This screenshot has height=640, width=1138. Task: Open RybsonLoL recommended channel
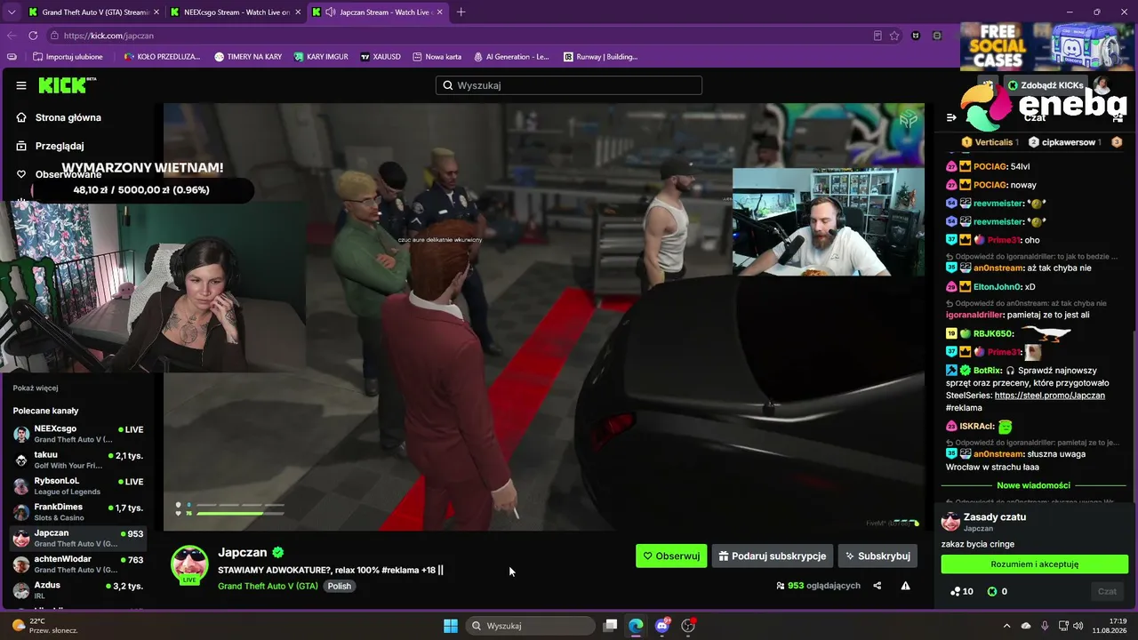tap(78, 485)
